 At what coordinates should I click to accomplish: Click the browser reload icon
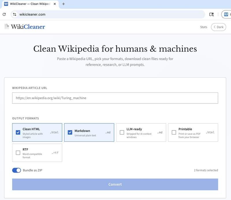(x=4, y=14)
